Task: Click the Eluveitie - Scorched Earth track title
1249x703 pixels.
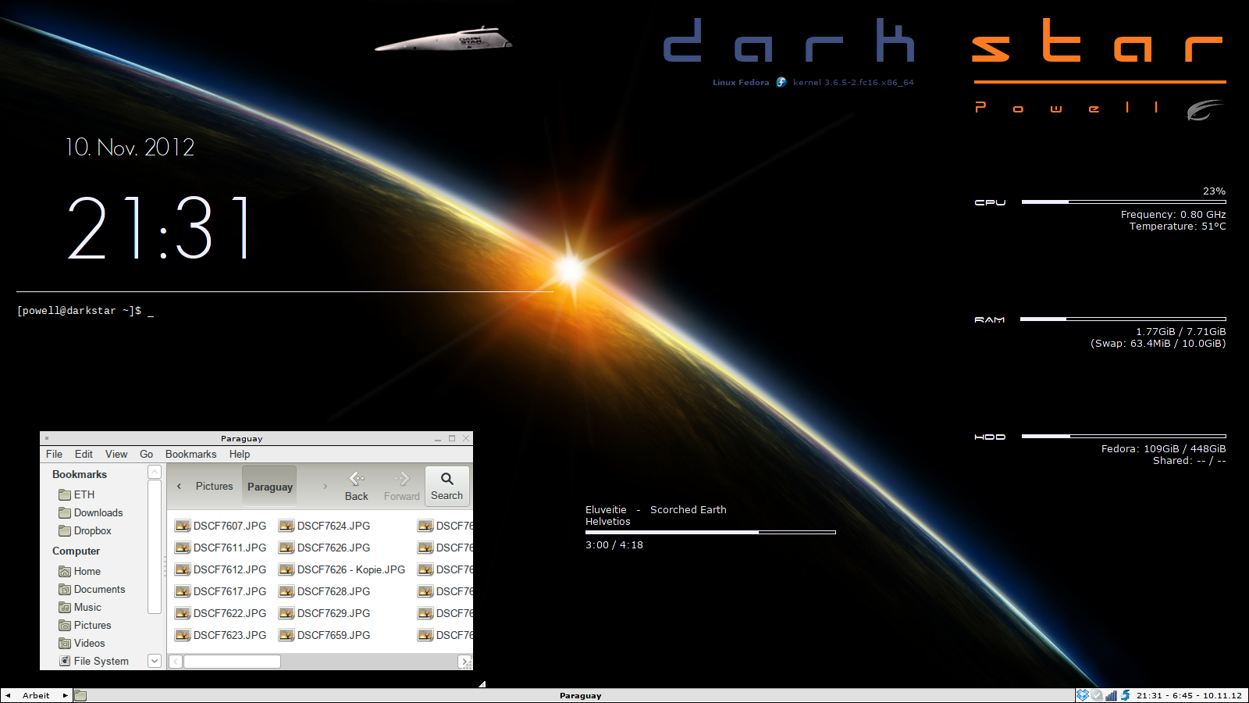Action: [x=656, y=509]
